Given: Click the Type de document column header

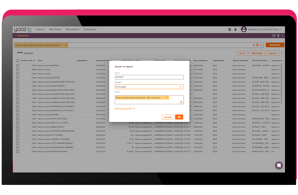Looking at the screenshot, I should (x=240, y=61).
